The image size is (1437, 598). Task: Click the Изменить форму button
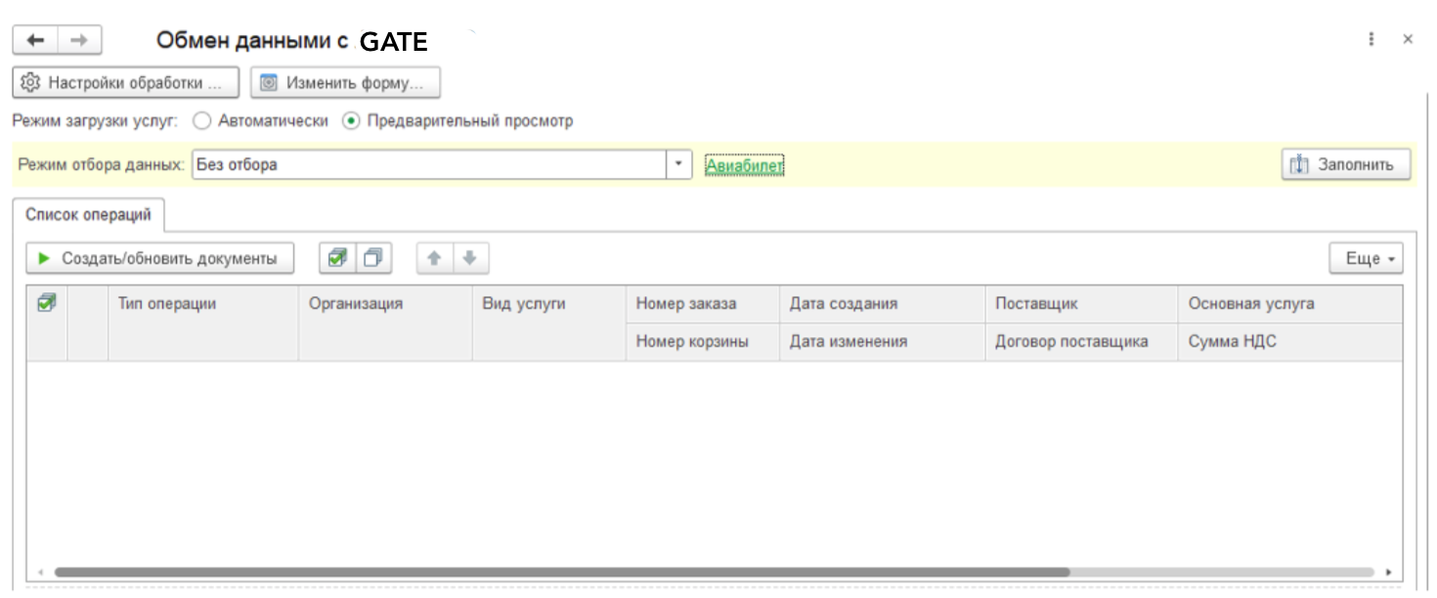(345, 83)
